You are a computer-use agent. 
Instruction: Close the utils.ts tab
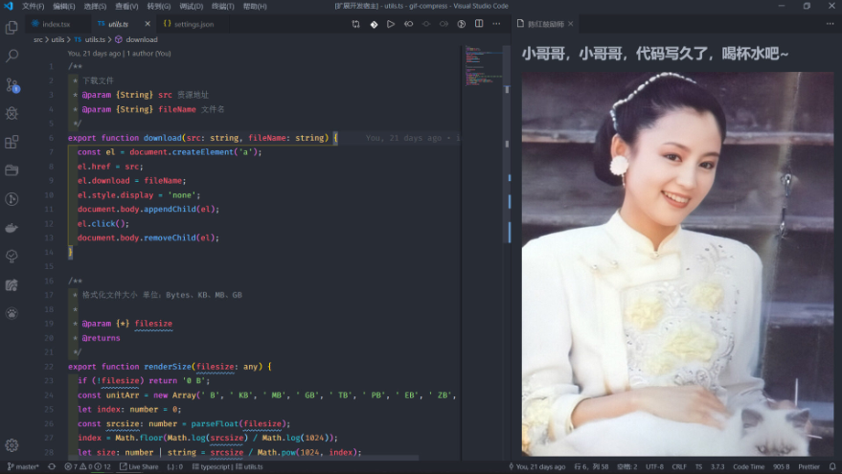tap(148, 24)
